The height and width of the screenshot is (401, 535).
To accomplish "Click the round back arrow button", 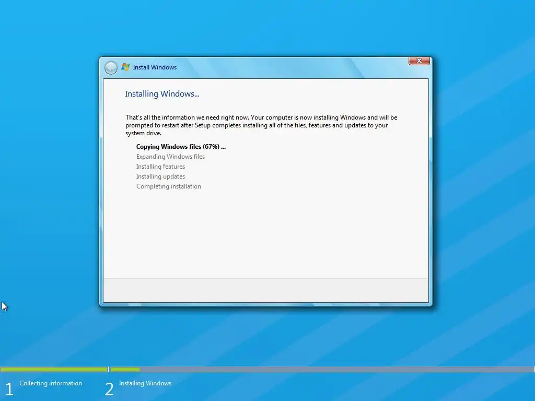I will pos(111,68).
